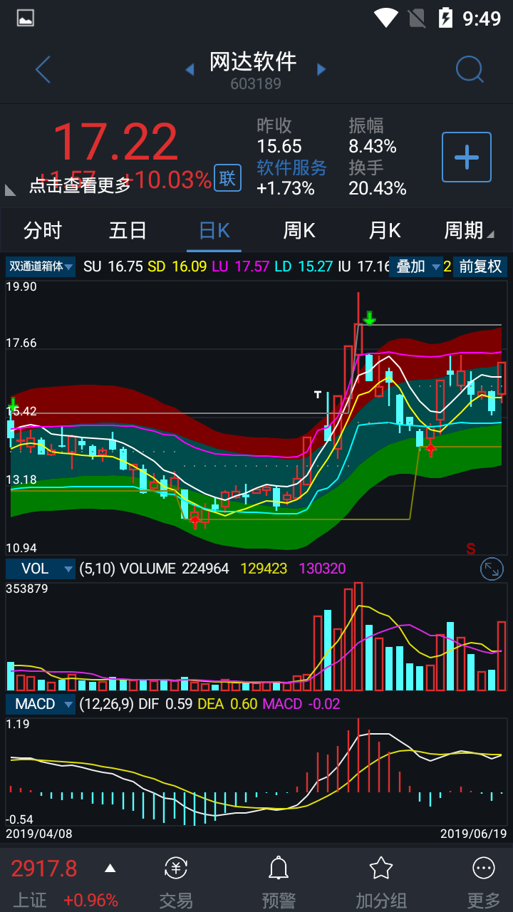This screenshot has height=912, width=513.
Task: Tap the gallery icon in status bar
Action: (x=26, y=18)
